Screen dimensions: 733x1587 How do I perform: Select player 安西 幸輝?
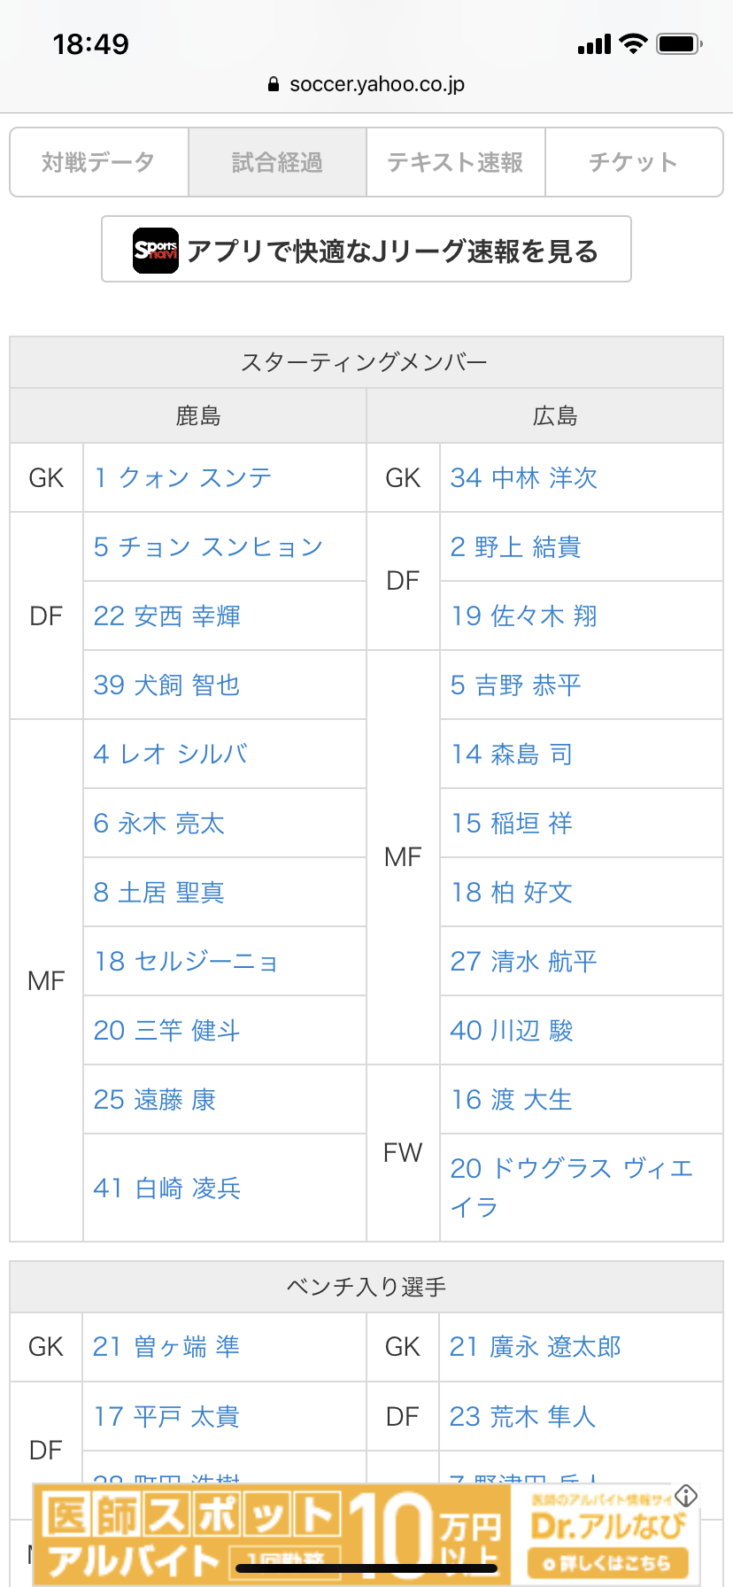tap(167, 616)
